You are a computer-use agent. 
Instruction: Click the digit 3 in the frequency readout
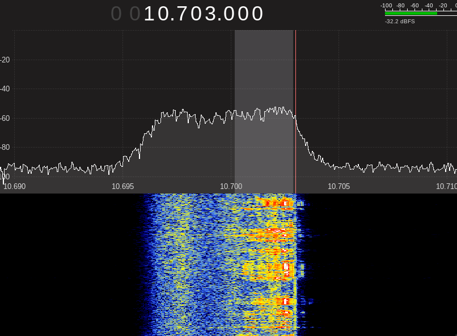210,14
